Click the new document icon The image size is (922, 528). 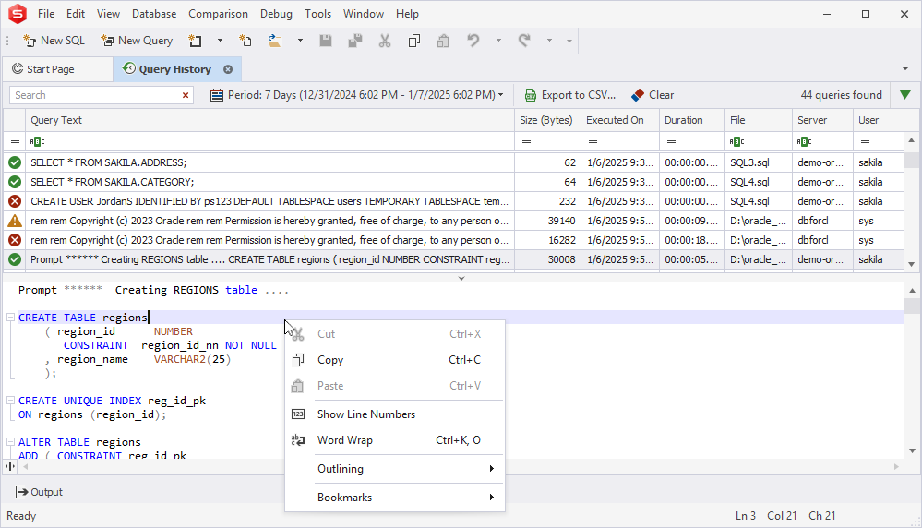(196, 41)
